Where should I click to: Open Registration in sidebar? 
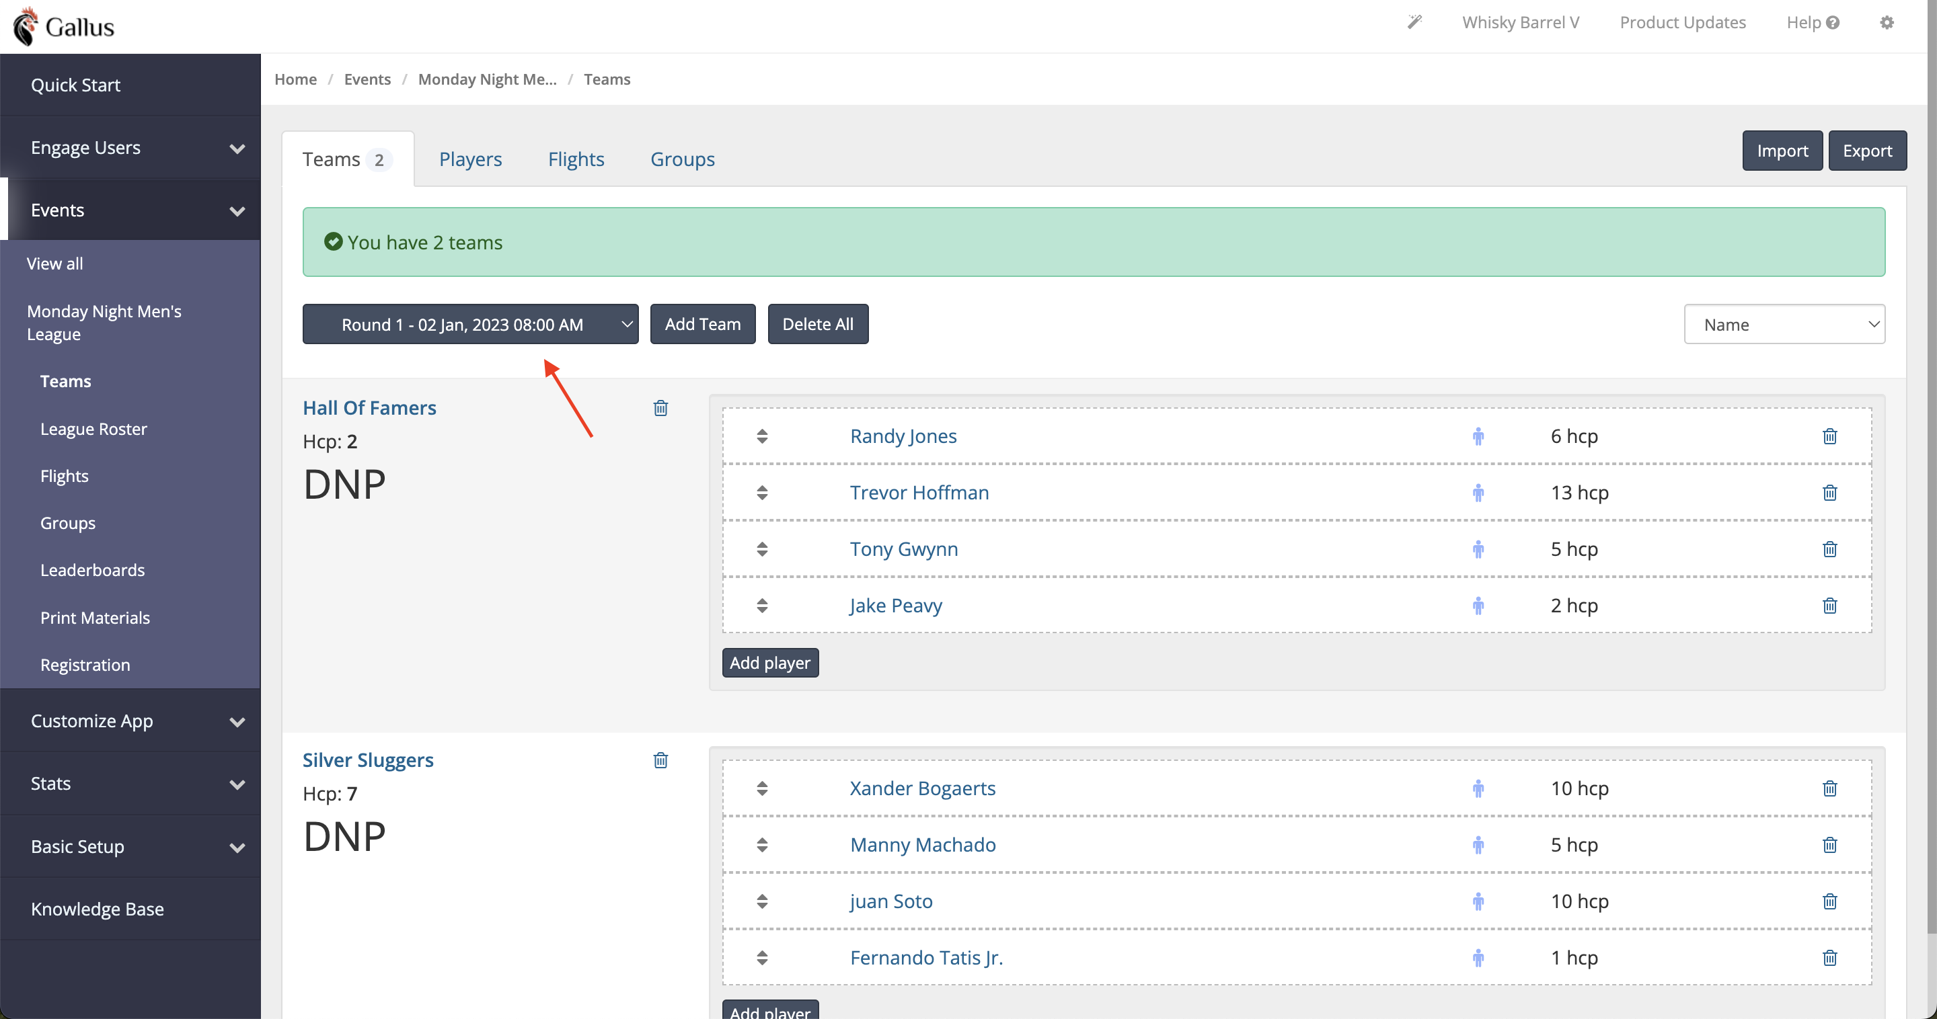[x=85, y=664]
